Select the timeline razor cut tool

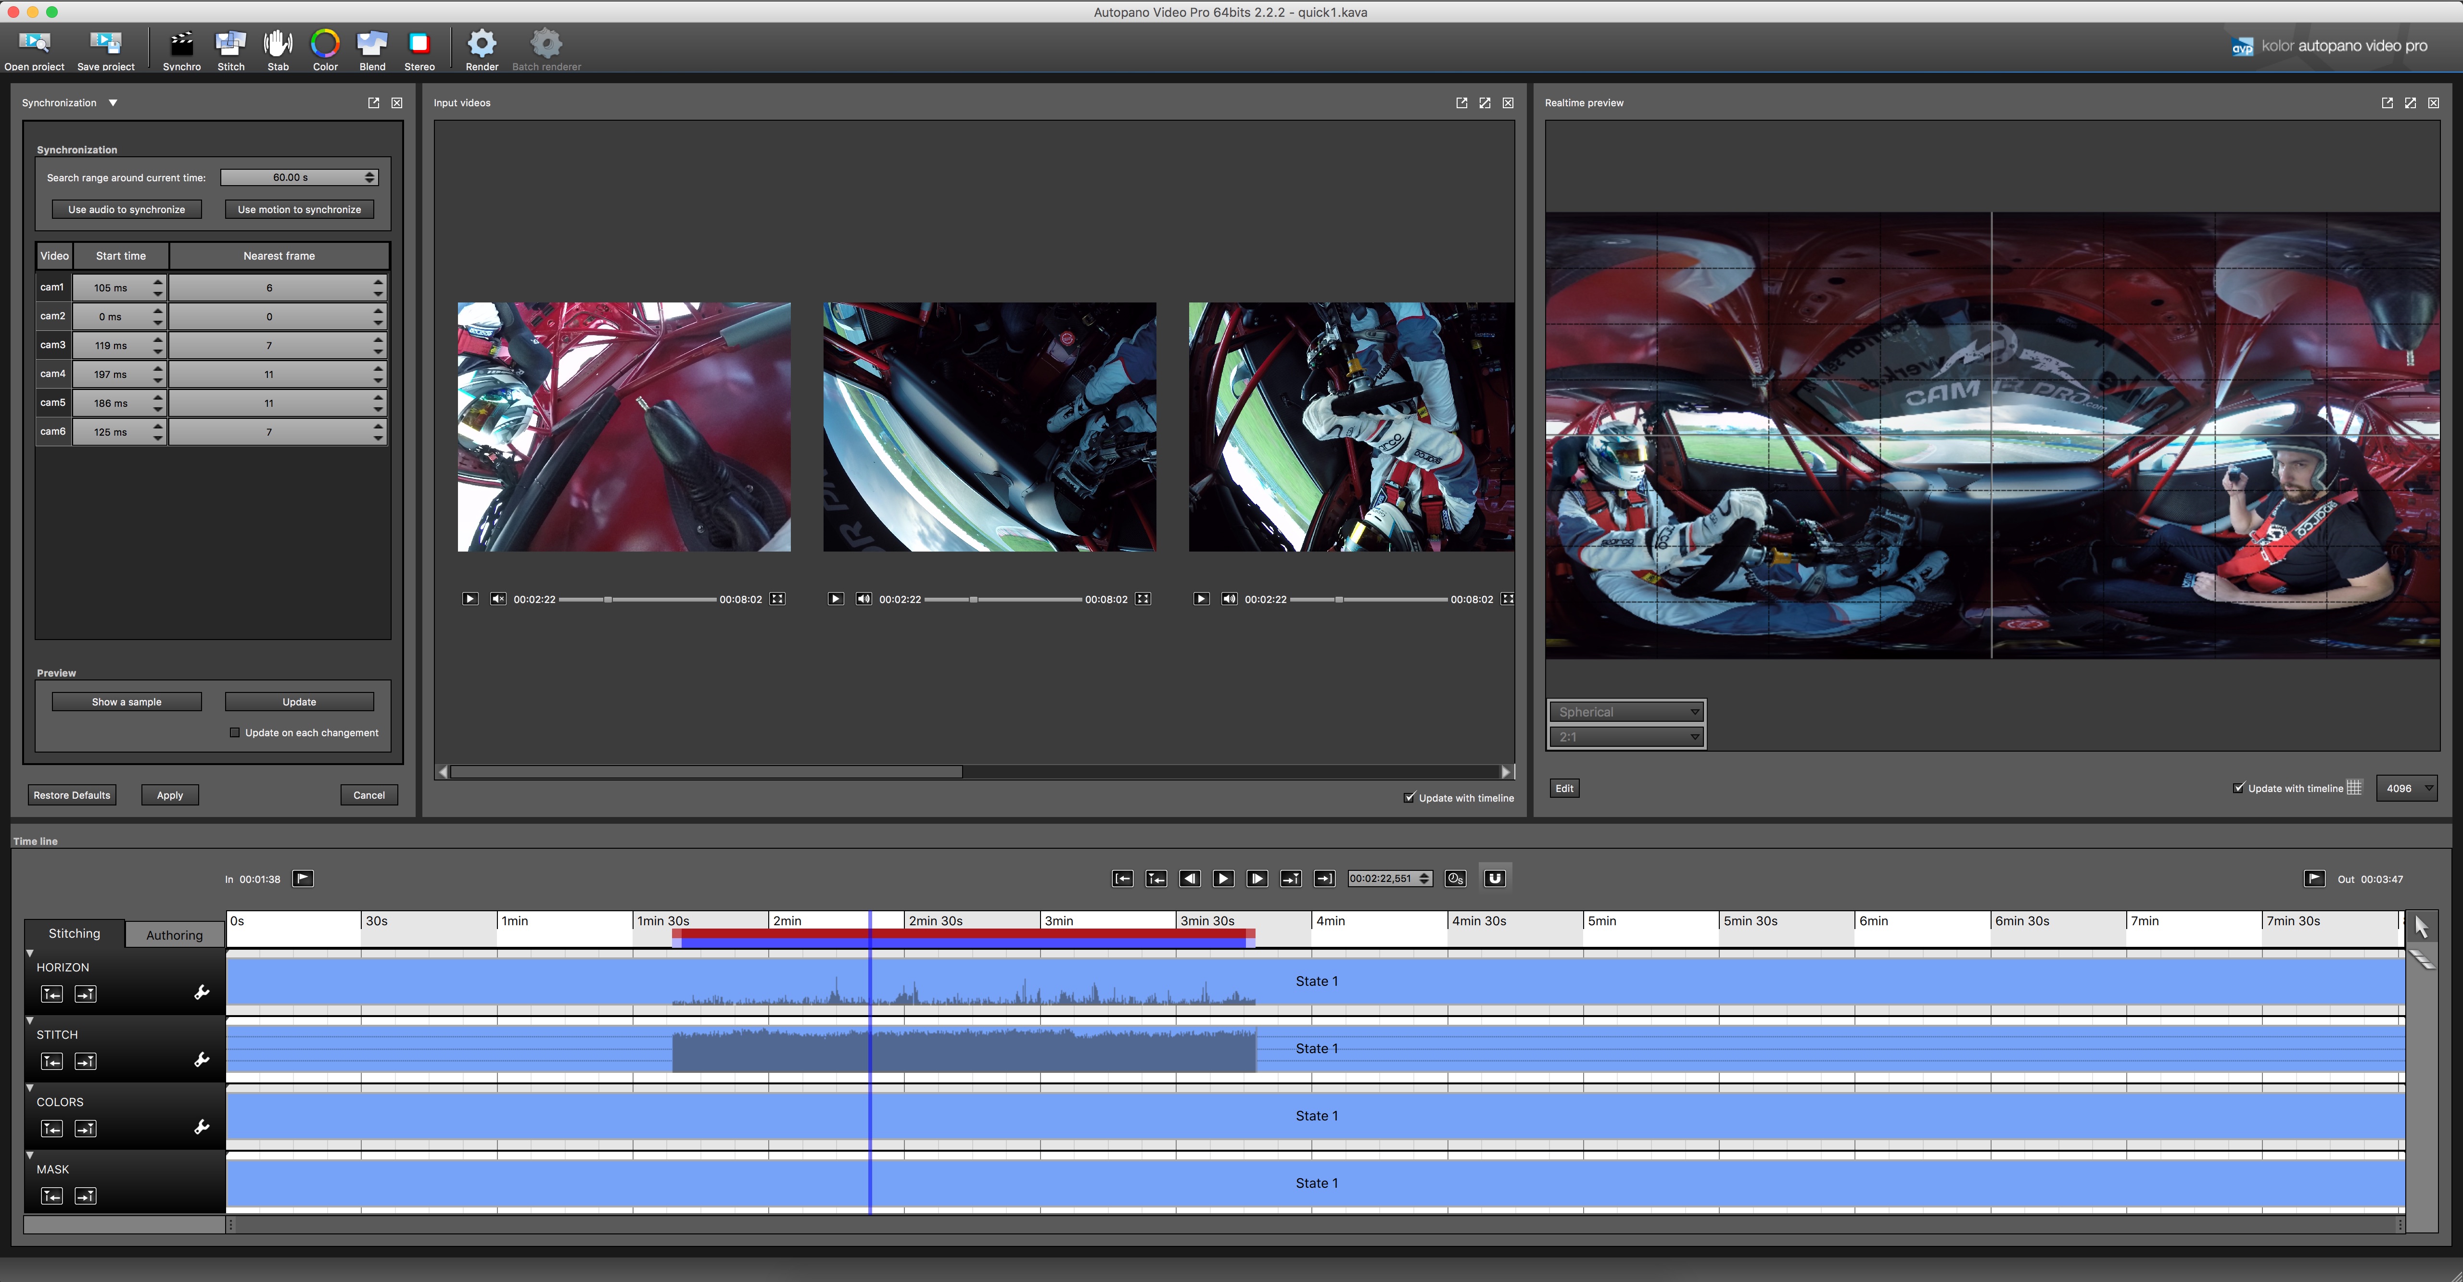click(x=2421, y=959)
